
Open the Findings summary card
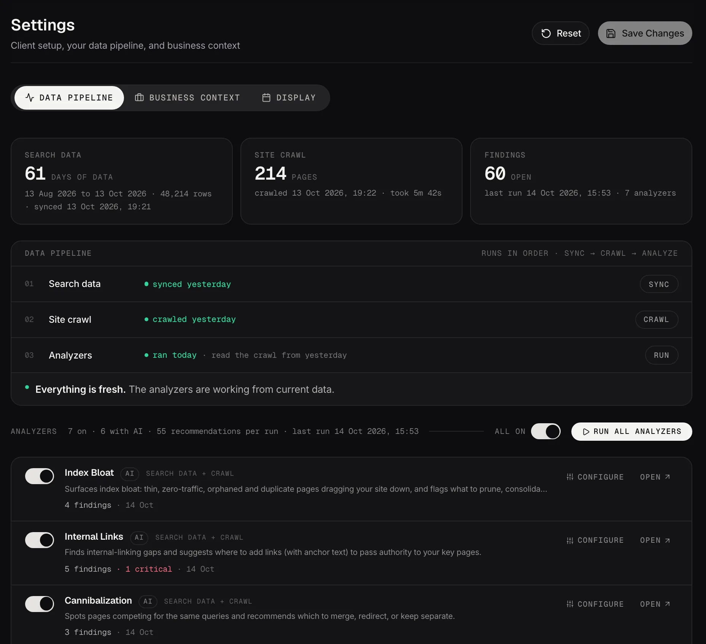click(x=581, y=181)
